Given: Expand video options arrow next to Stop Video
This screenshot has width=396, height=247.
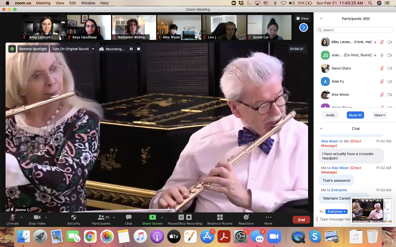Looking at the screenshot, I should coord(46,217).
